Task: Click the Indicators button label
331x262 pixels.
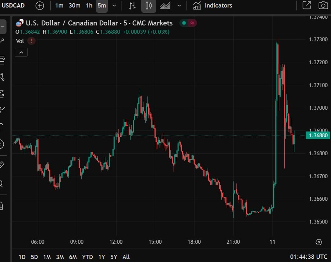Action: (218, 6)
